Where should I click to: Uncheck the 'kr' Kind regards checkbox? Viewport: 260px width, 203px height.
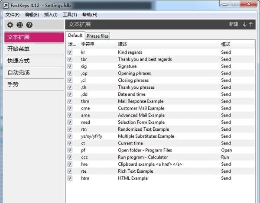pyautogui.click(x=70, y=52)
